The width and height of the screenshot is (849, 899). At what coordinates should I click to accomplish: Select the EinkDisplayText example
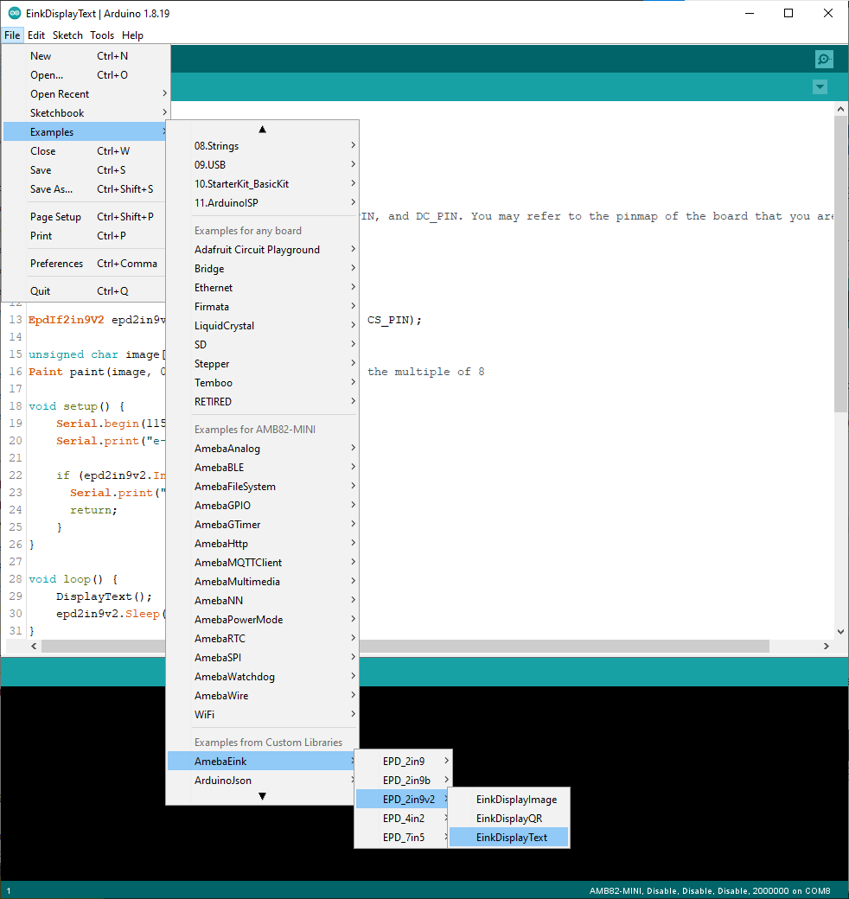click(x=511, y=838)
